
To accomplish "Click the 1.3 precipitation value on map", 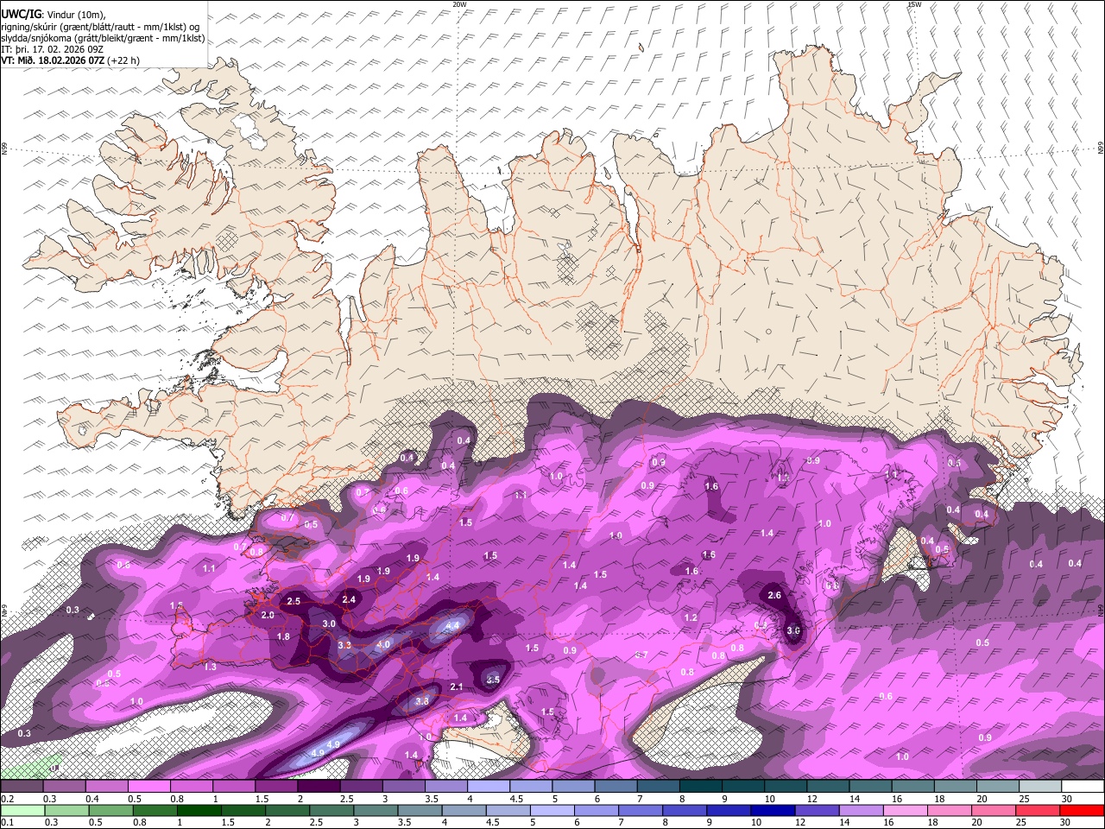I will [210, 667].
